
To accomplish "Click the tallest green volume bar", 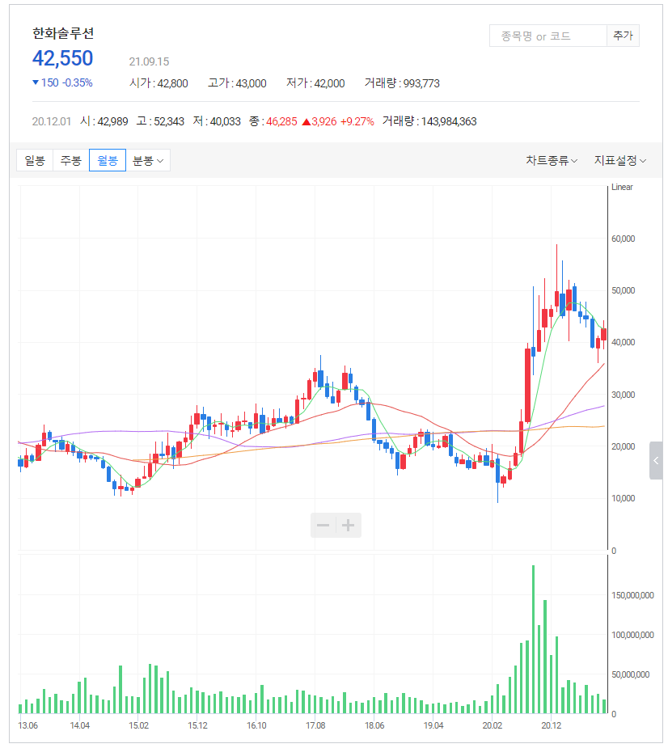I will click(533, 639).
